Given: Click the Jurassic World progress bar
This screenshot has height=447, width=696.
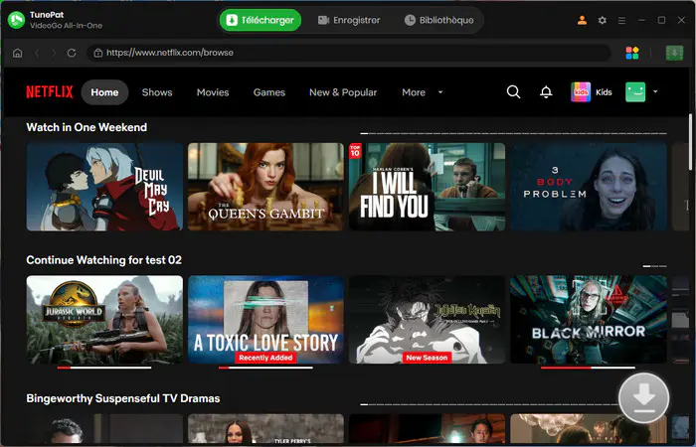Looking at the screenshot, I should click(104, 368).
